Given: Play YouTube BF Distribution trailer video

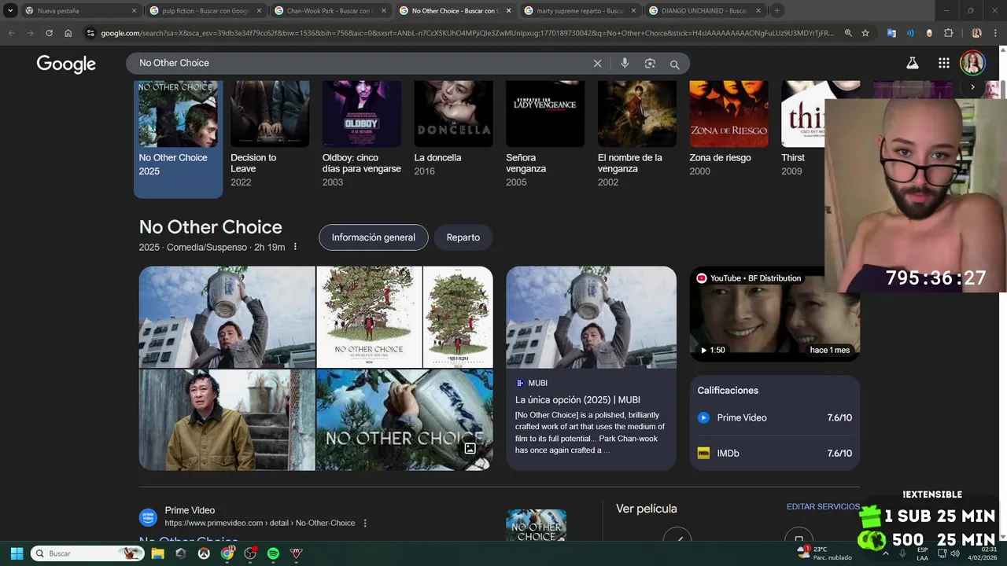Looking at the screenshot, I should (775, 314).
